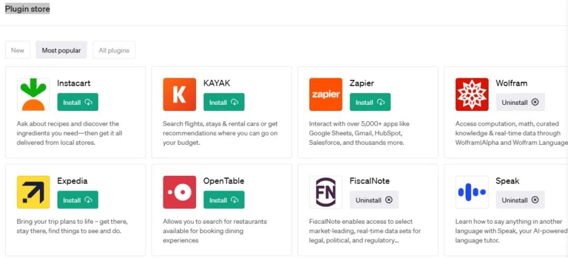The width and height of the screenshot is (568, 258).
Task: Install the Instacart plugin
Action: (77, 102)
